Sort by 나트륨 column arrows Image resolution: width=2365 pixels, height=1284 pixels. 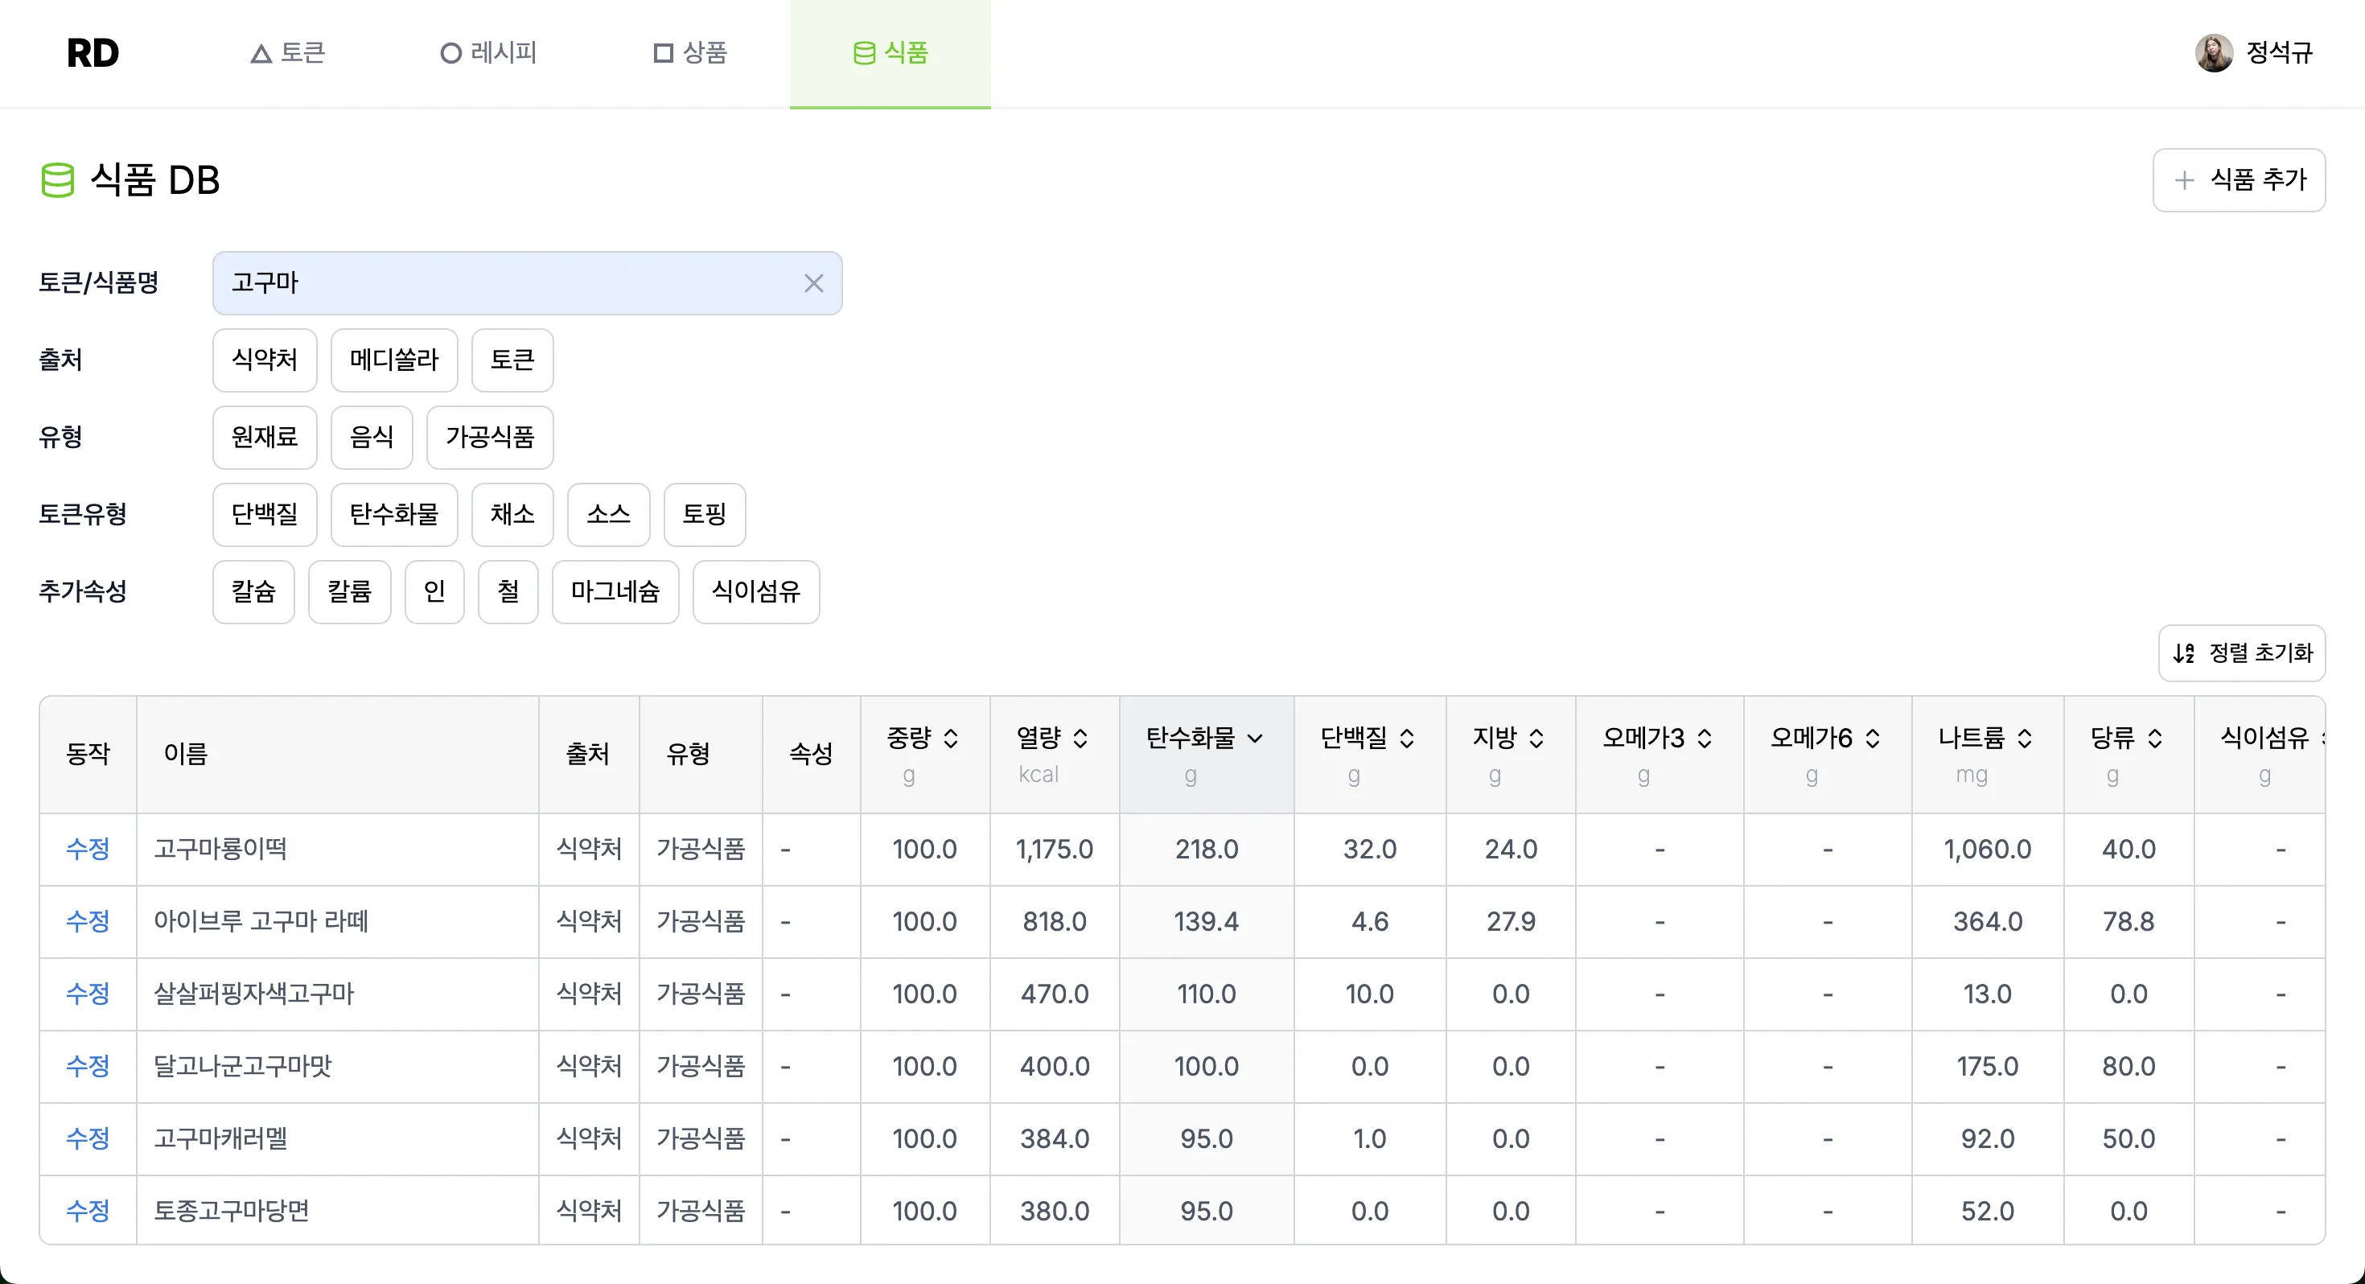coord(2025,739)
